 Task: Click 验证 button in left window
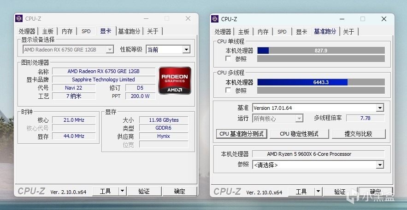point(144,191)
